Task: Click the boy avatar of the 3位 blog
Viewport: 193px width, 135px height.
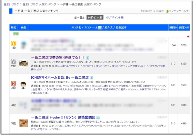Action: 23,85
